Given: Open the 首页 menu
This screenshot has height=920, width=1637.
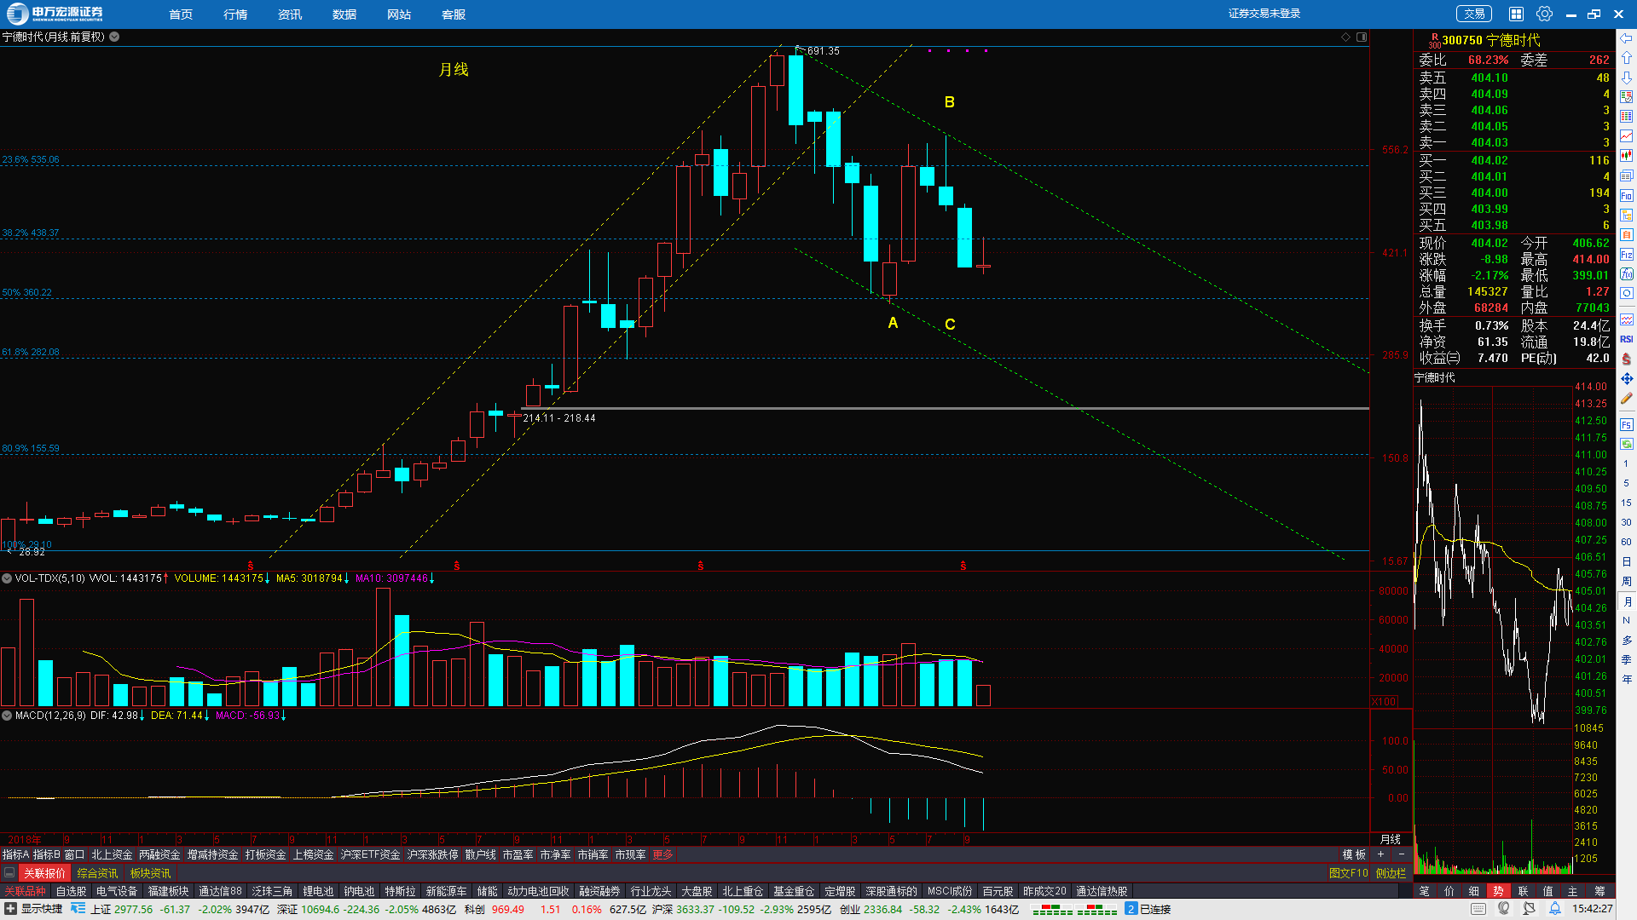Looking at the screenshot, I should 181,14.
